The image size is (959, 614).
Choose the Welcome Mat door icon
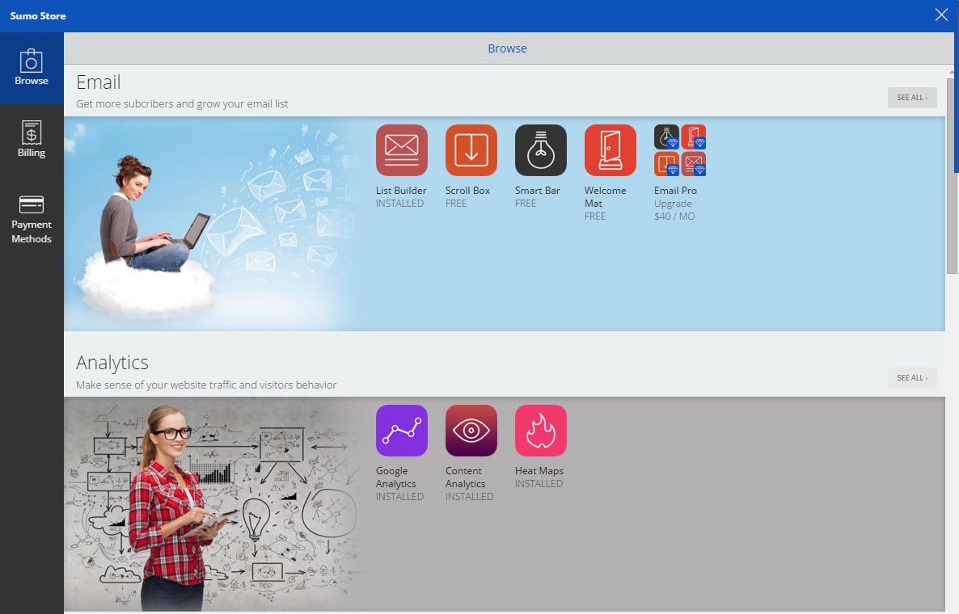pyautogui.click(x=610, y=150)
